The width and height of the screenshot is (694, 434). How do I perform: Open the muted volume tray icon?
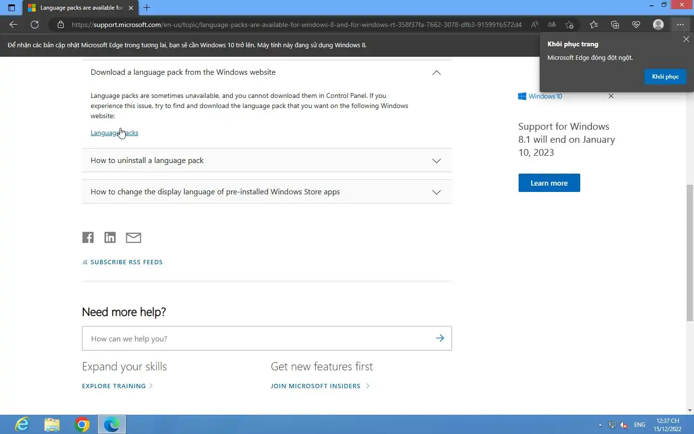coord(624,425)
